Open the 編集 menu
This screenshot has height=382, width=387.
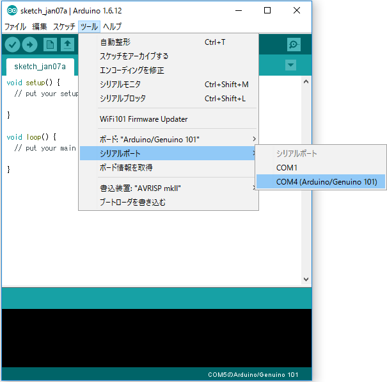point(40,26)
